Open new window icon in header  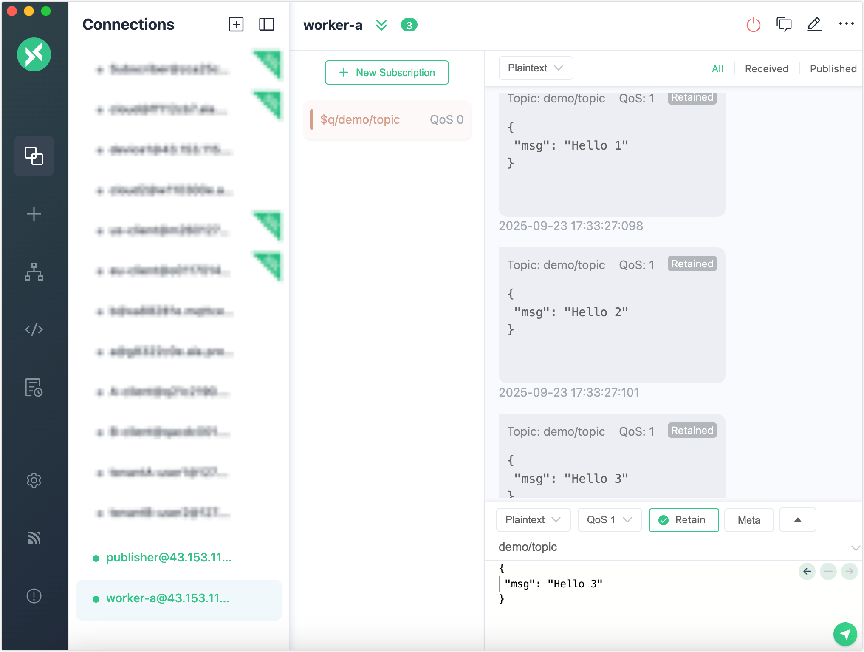click(784, 25)
